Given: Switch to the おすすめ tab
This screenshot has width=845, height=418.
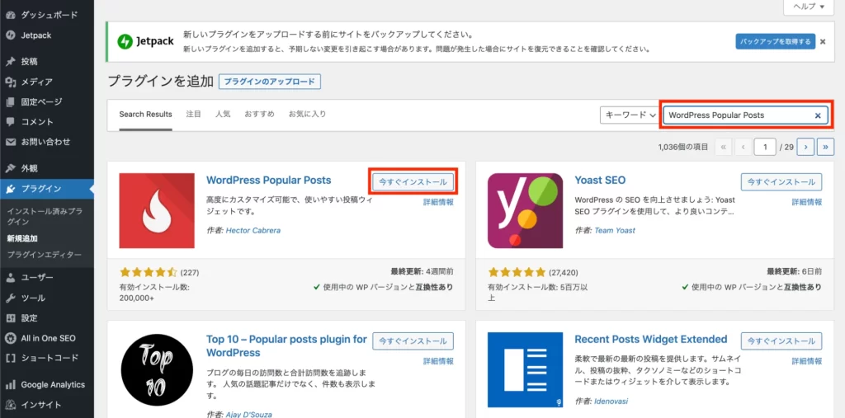Looking at the screenshot, I should (259, 114).
